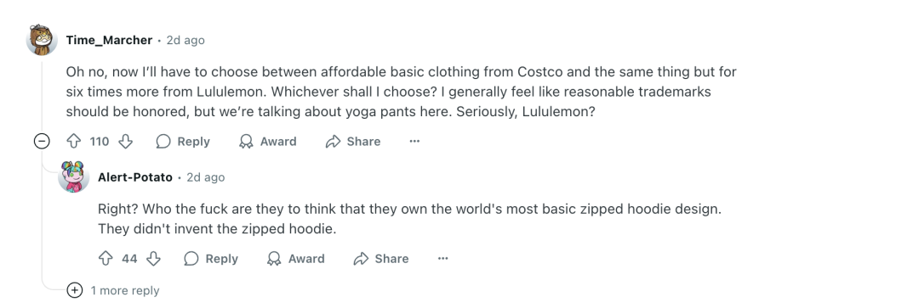Open more options menu on Alert-Potato's reply
The width and height of the screenshot is (919, 308).
443,259
